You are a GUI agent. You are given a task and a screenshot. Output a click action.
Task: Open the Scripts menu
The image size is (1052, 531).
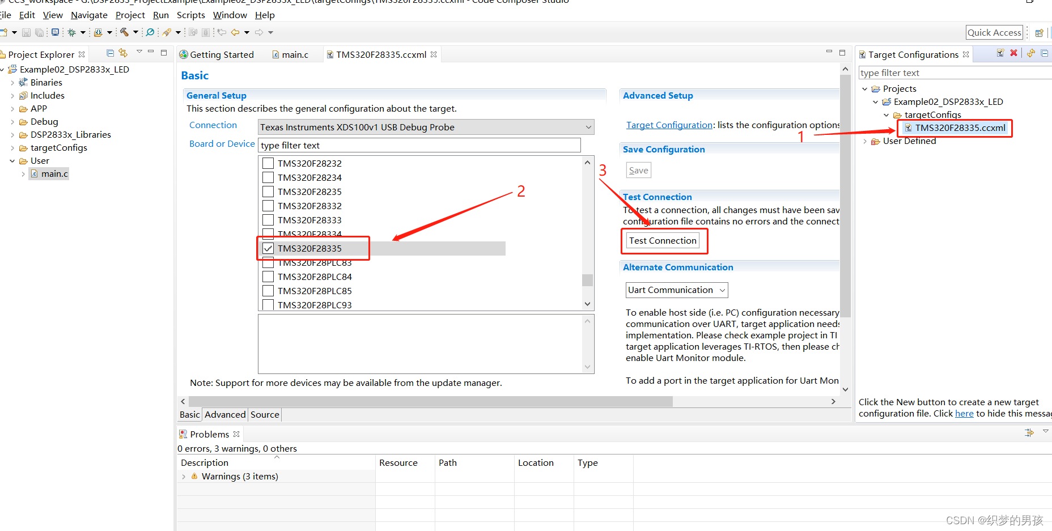pos(190,15)
